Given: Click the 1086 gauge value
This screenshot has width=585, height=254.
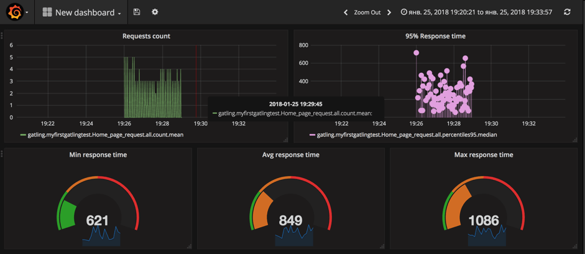Looking at the screenshot, I should pos(484,220).
